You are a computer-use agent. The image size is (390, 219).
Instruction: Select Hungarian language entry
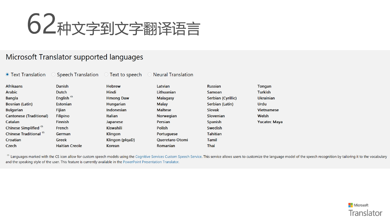pyautogui.click(x=116, y=104)
